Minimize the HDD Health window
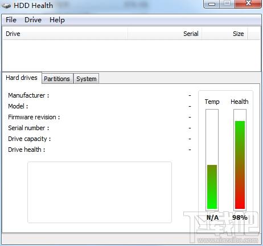Screen dimensions: 263x246 [212, 4]
